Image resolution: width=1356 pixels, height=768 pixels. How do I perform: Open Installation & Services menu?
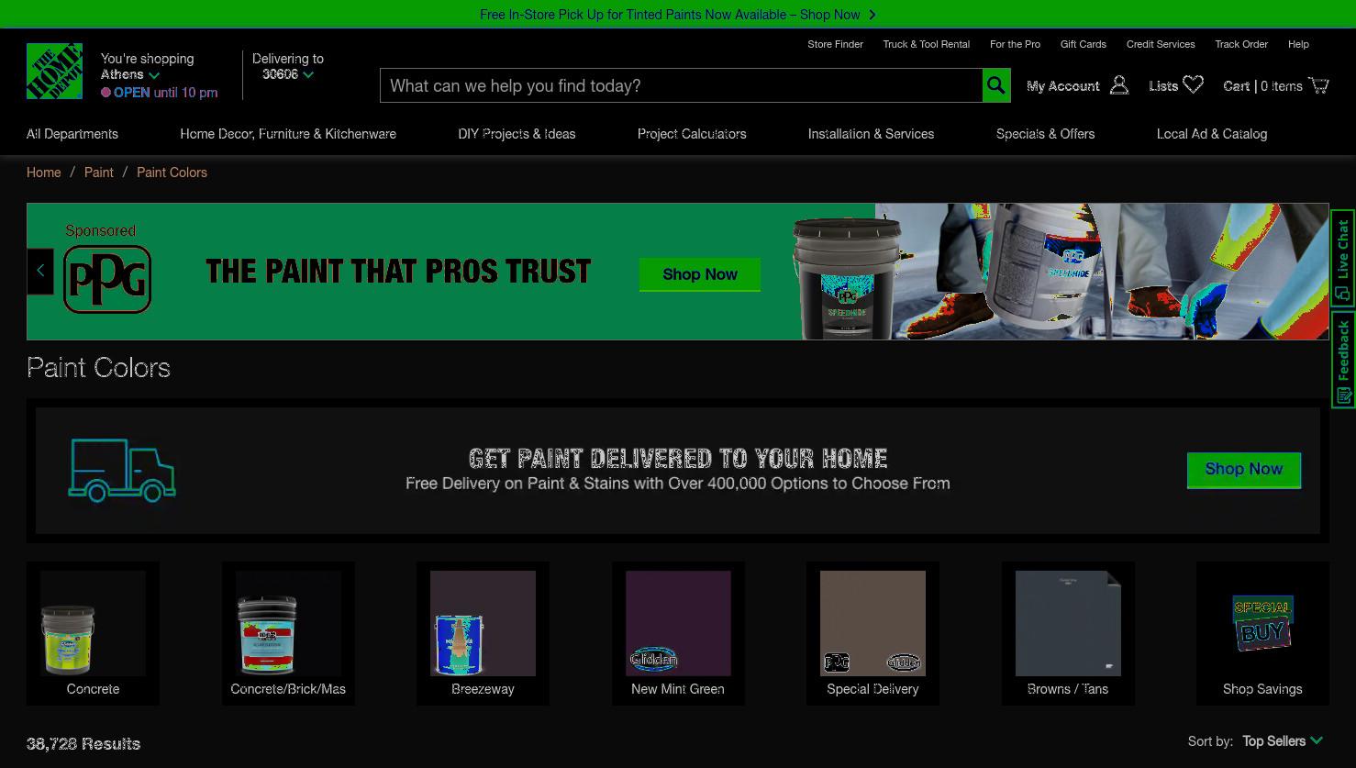click(871, 134)
